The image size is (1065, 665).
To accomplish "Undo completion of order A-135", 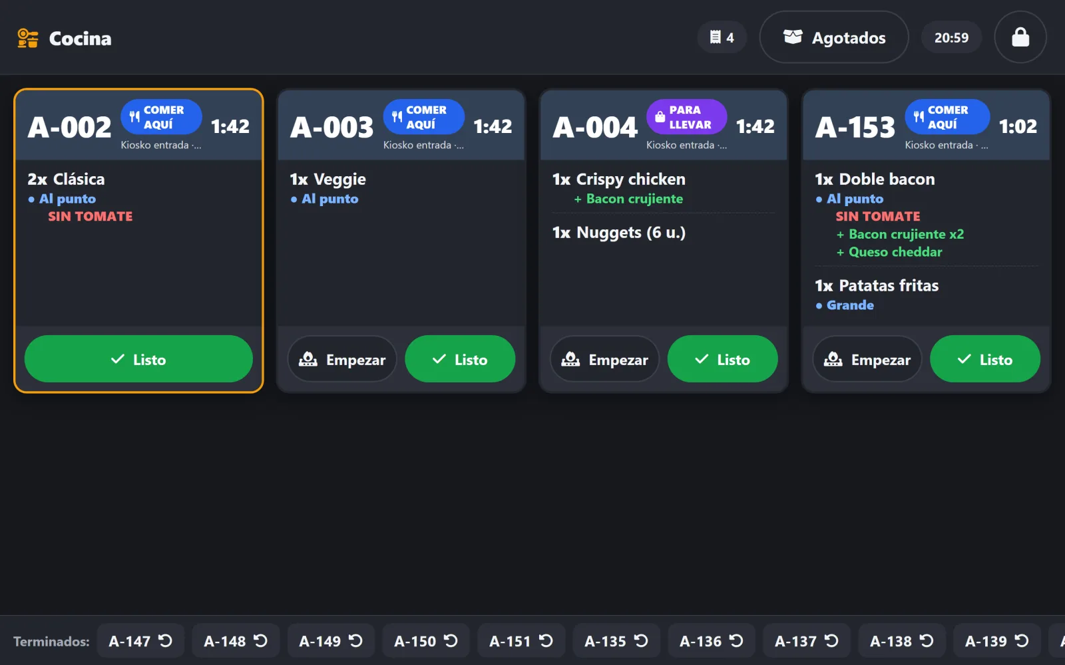I will tap(616, 641).
